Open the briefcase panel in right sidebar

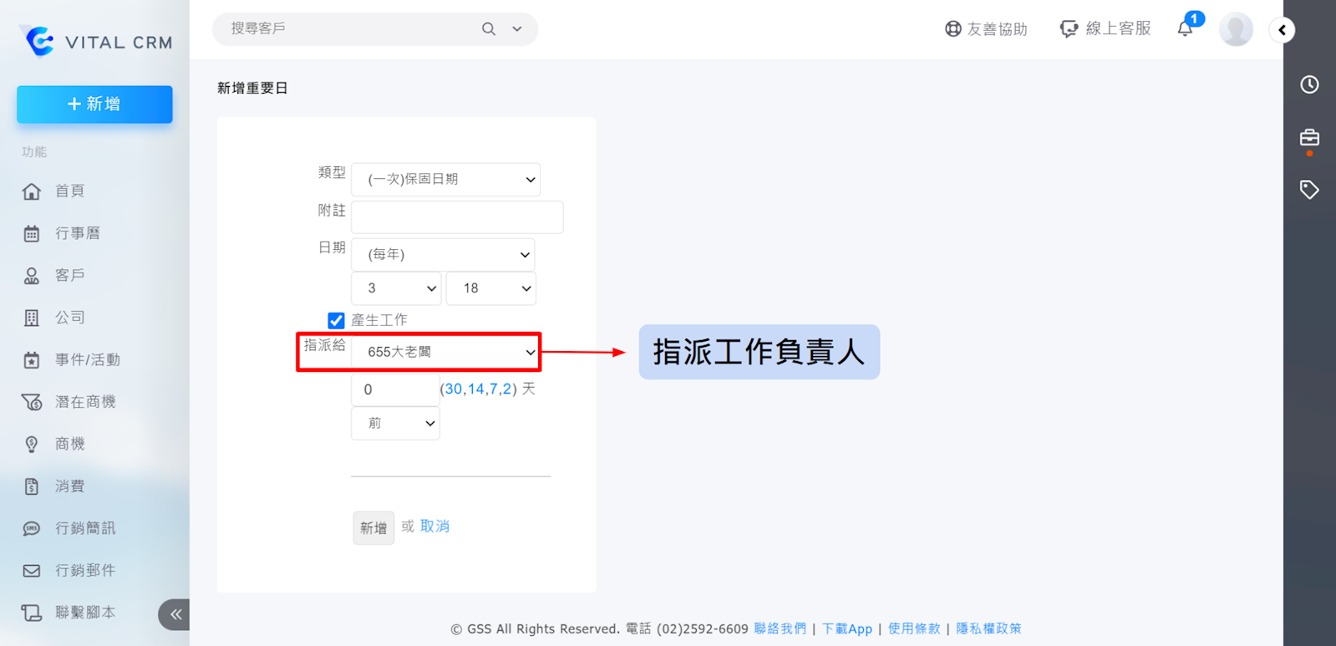click(1309, 138)
